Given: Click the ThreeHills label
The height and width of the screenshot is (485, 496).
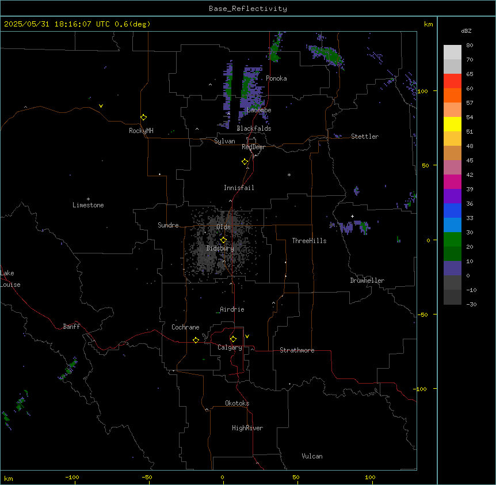Looking at the screenshot, I should [x=309, y=241].
